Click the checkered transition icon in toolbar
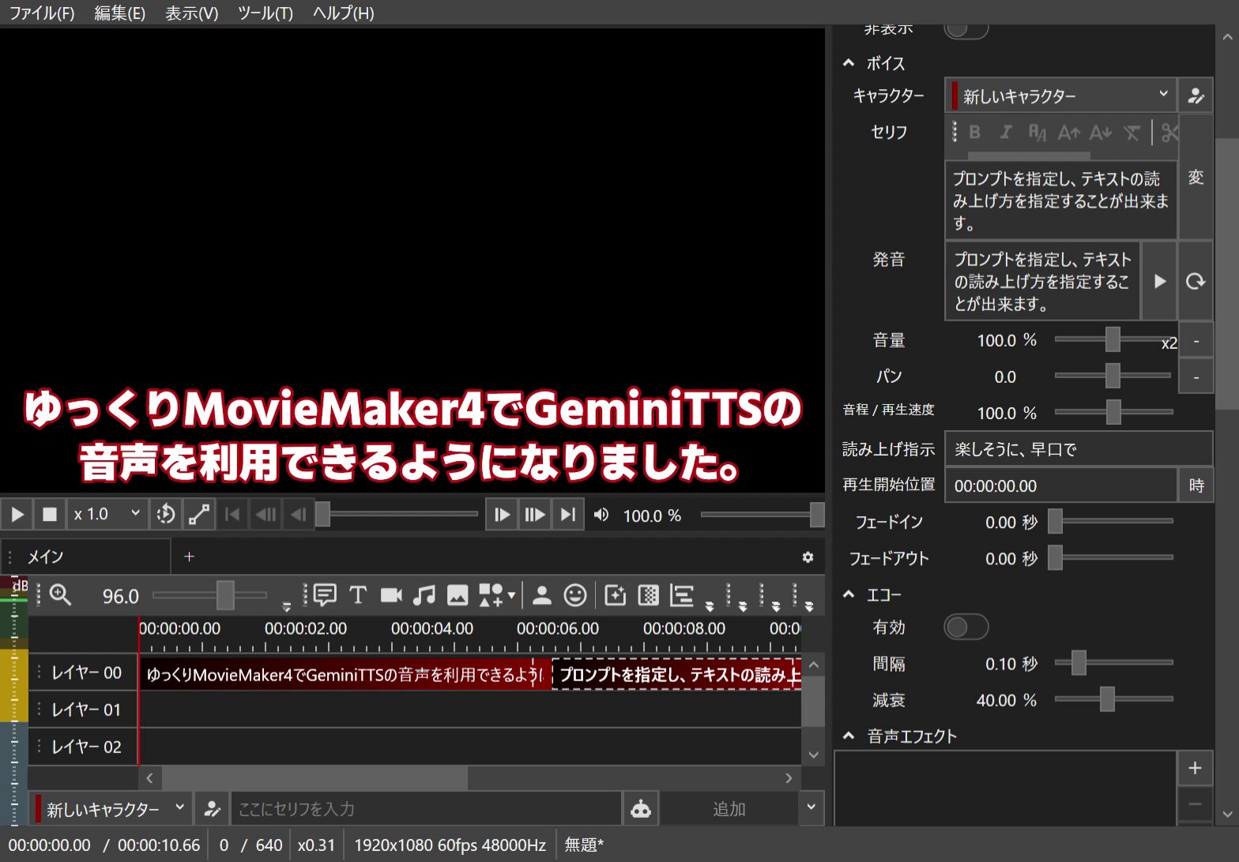The width and height of the screenshot is (1239, 862). (648, 595)
